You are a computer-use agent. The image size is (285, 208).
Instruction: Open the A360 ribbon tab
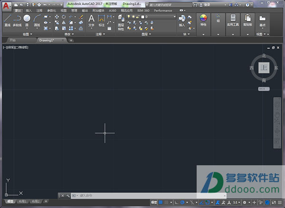click(x=113, y=10)
